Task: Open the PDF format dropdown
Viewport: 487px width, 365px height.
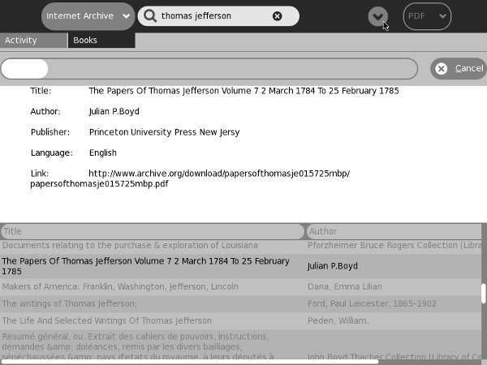Action: tap(427, 16)
